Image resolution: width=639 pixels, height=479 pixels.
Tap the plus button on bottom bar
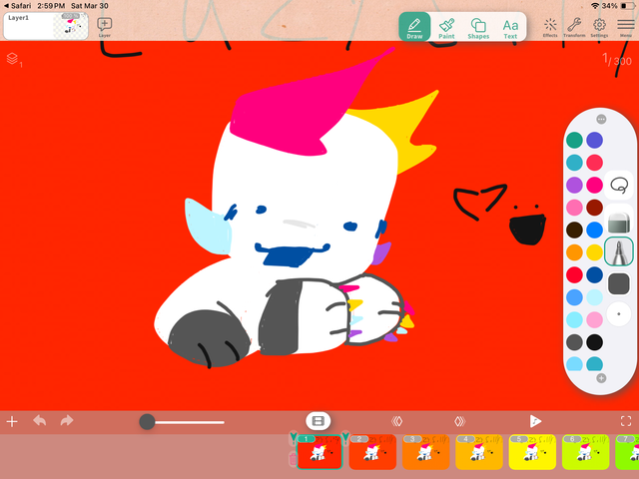click(12, 421)
